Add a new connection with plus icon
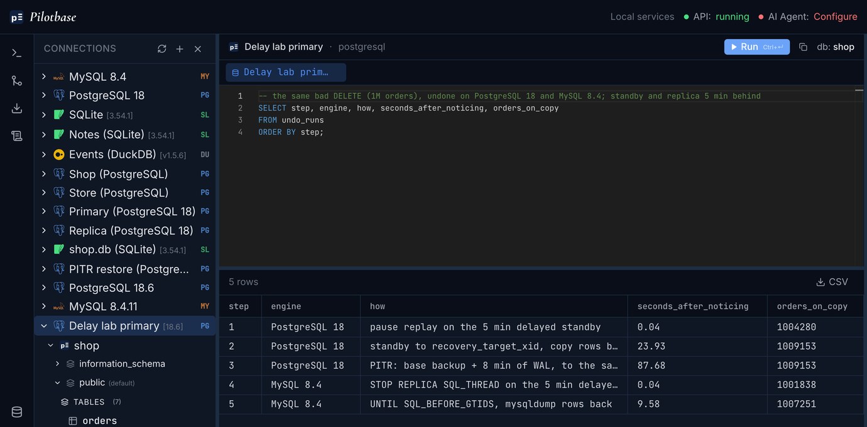Image resolution: width=867 pixels, height=427 pixels. [x=180, y=48]
